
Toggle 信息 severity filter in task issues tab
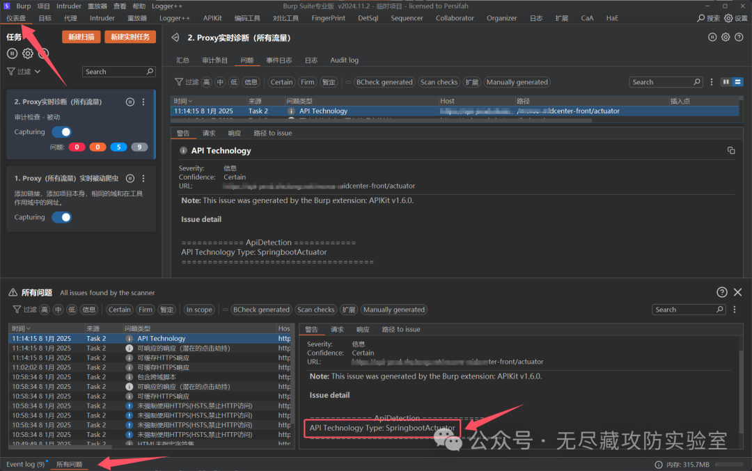pyautogui.click(x=251, y=82)
